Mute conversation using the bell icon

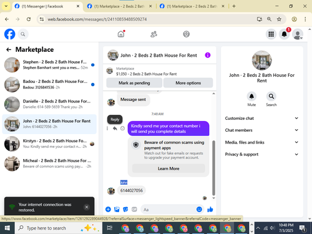click(251, 96)
